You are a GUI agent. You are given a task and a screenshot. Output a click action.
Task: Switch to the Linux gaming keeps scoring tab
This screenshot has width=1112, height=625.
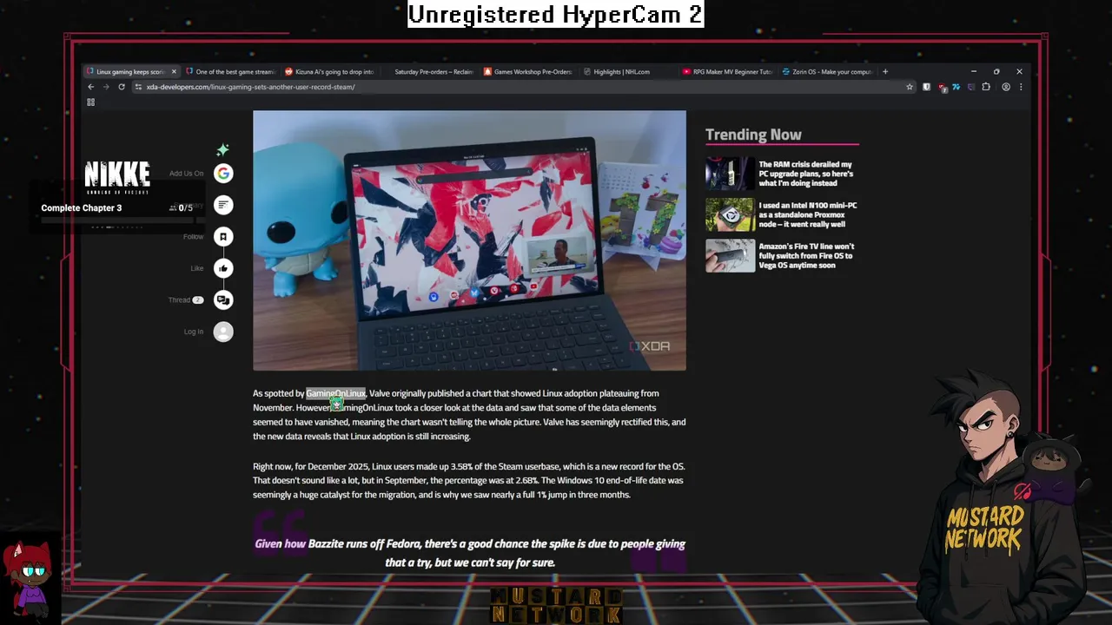(130, 72)
